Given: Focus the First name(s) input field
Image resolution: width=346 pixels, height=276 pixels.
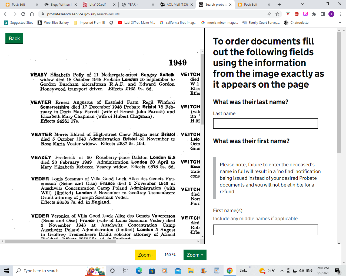Looking at the screenshot, I should [x=265, y=230].
